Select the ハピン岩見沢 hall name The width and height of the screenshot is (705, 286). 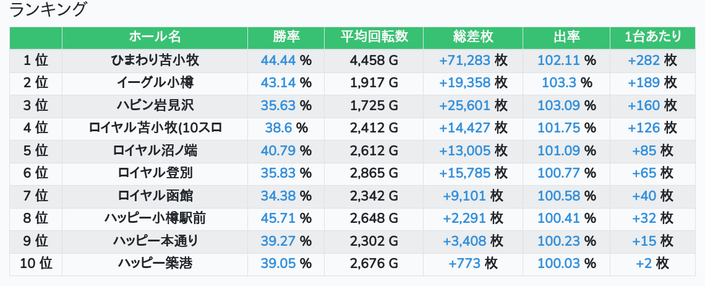point(155,105)
